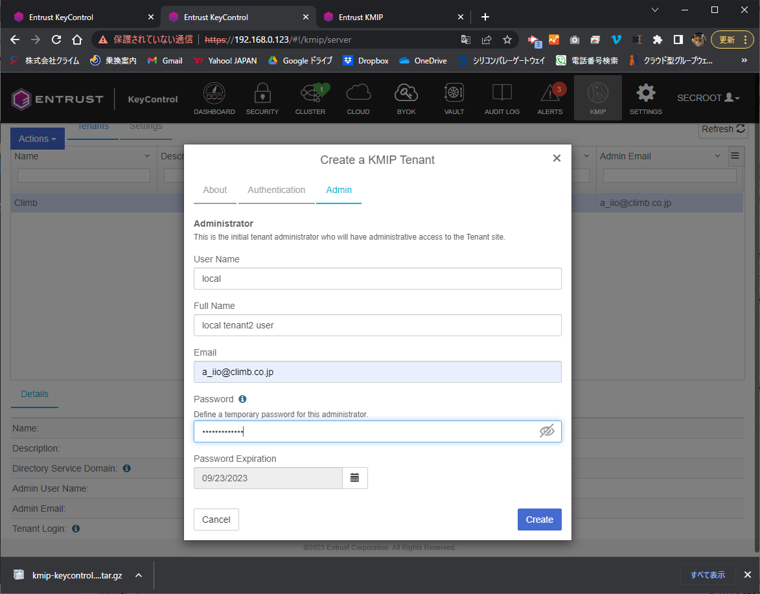This screenshot has width=760, height=594.
Task: Open the Audit Log section
Action: pos(502,98)
